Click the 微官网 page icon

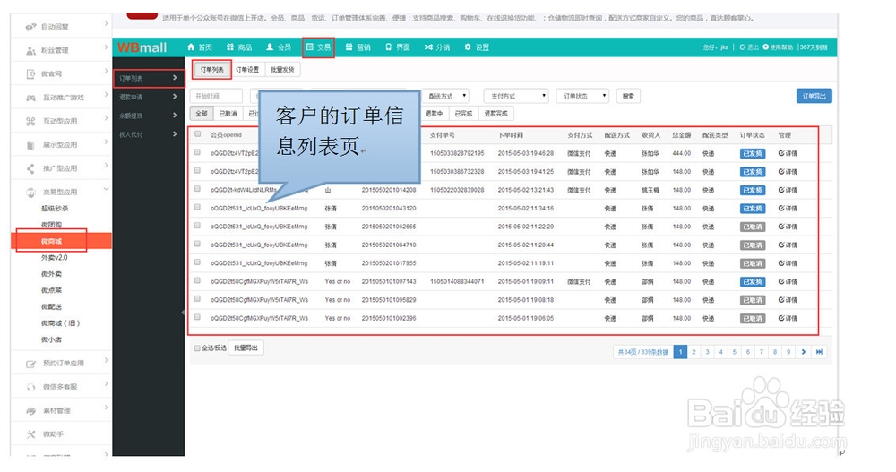[x=30, y=73]
